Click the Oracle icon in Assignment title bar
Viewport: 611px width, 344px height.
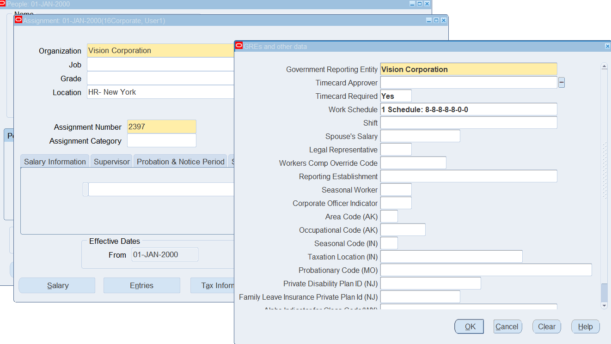[x=18, y=20]
